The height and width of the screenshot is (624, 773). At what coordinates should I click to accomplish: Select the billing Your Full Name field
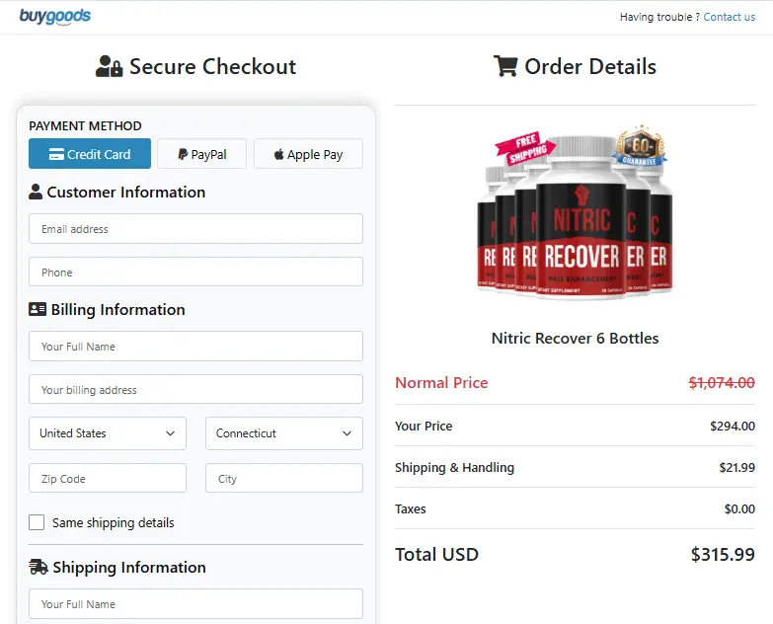click(x=195, y=346)
